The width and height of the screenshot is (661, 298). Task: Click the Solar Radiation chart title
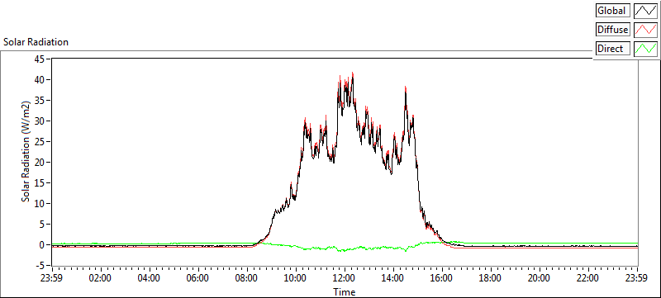click(x=36, y=42)
